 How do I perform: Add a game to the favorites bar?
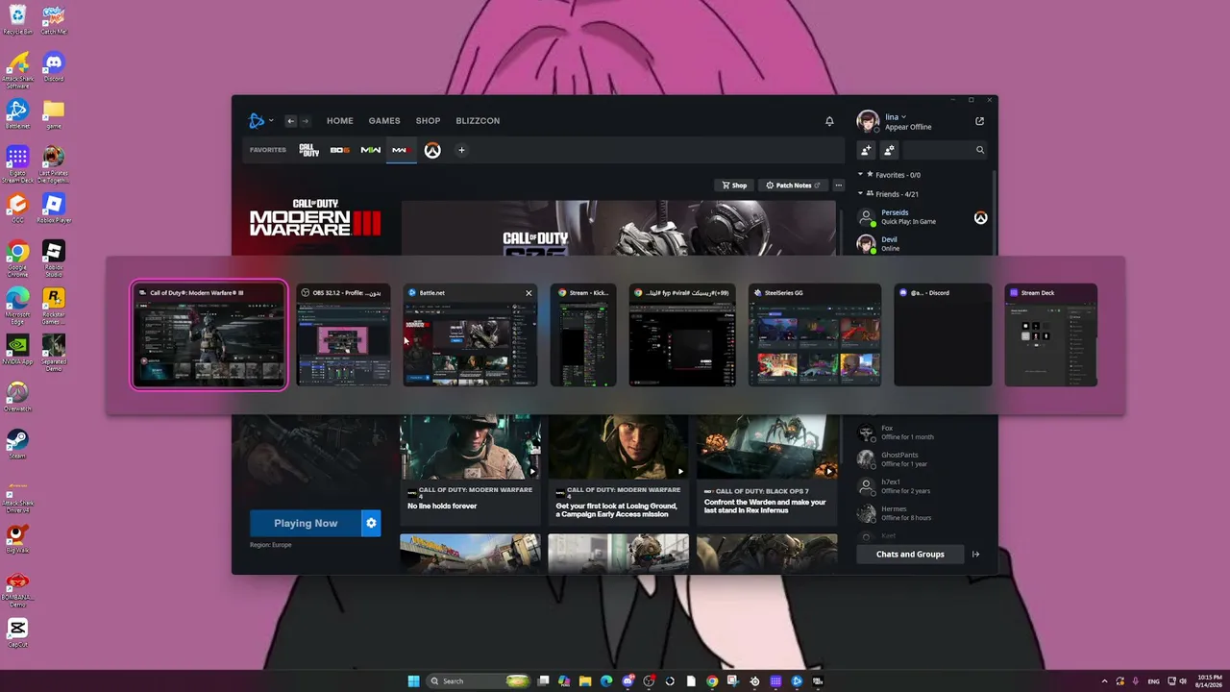461,150
